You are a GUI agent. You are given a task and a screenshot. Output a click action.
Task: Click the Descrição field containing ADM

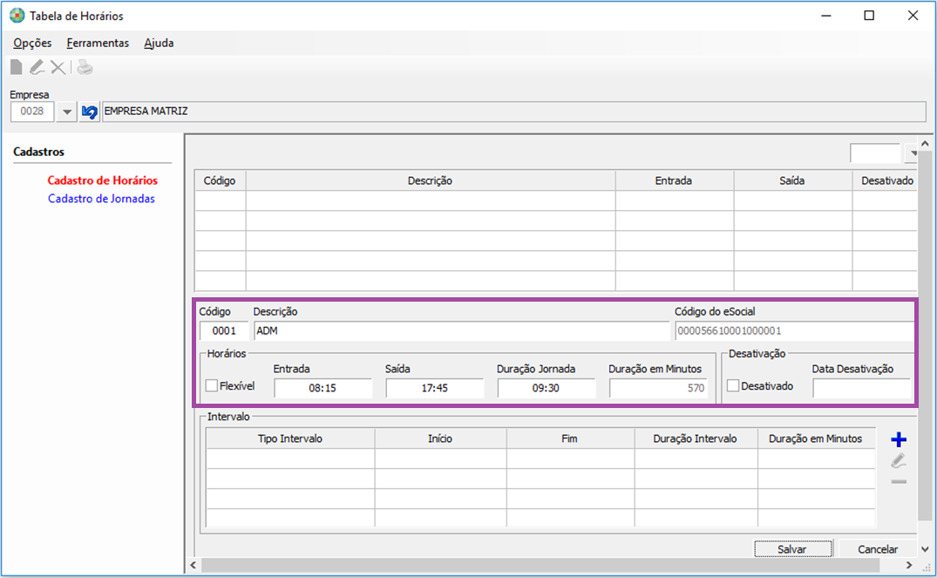(461, 330)
